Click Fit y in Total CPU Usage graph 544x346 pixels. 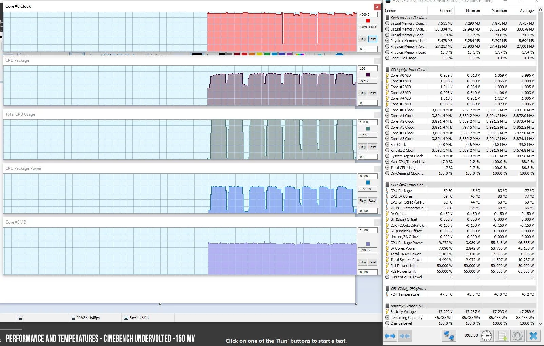(x=363, y=147)
